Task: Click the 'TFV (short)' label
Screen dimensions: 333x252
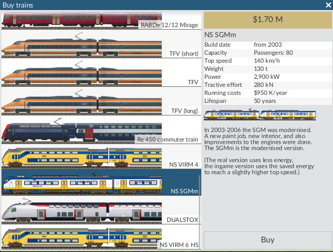Action: coord(184,54)
